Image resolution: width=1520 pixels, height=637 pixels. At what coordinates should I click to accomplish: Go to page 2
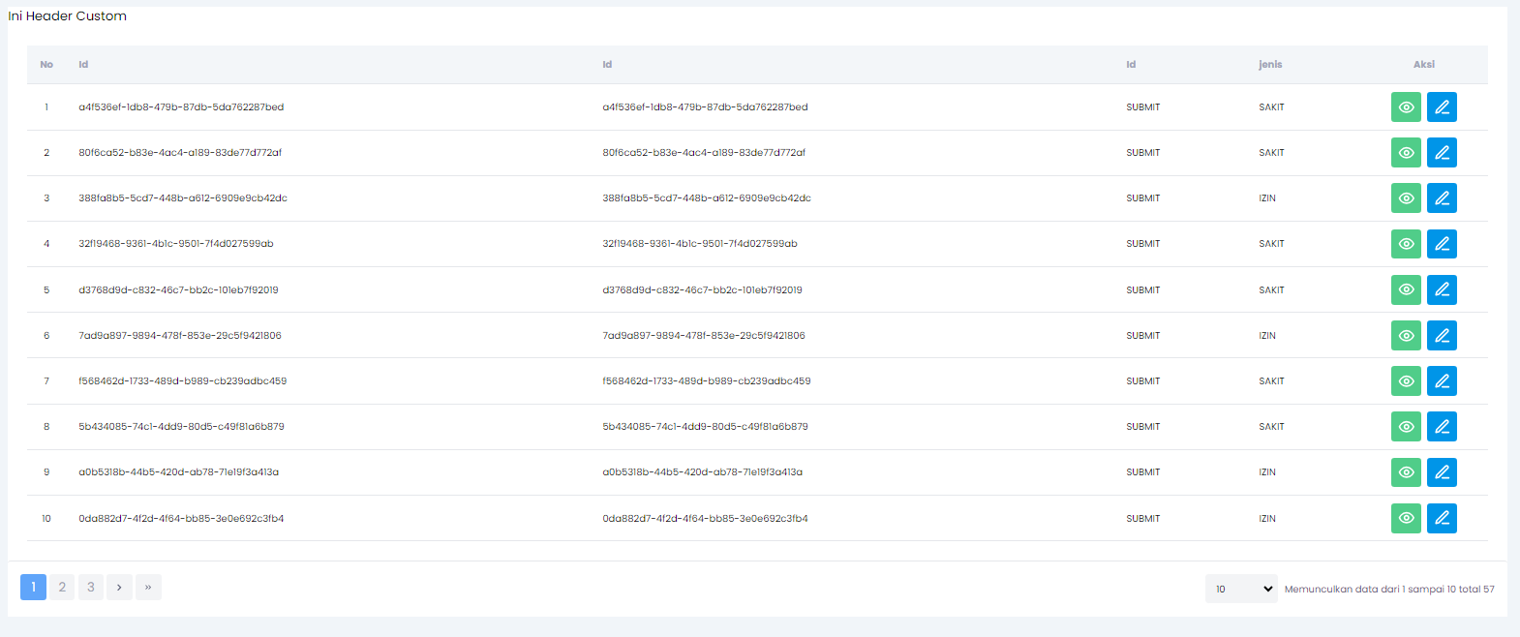pos(62,587)
